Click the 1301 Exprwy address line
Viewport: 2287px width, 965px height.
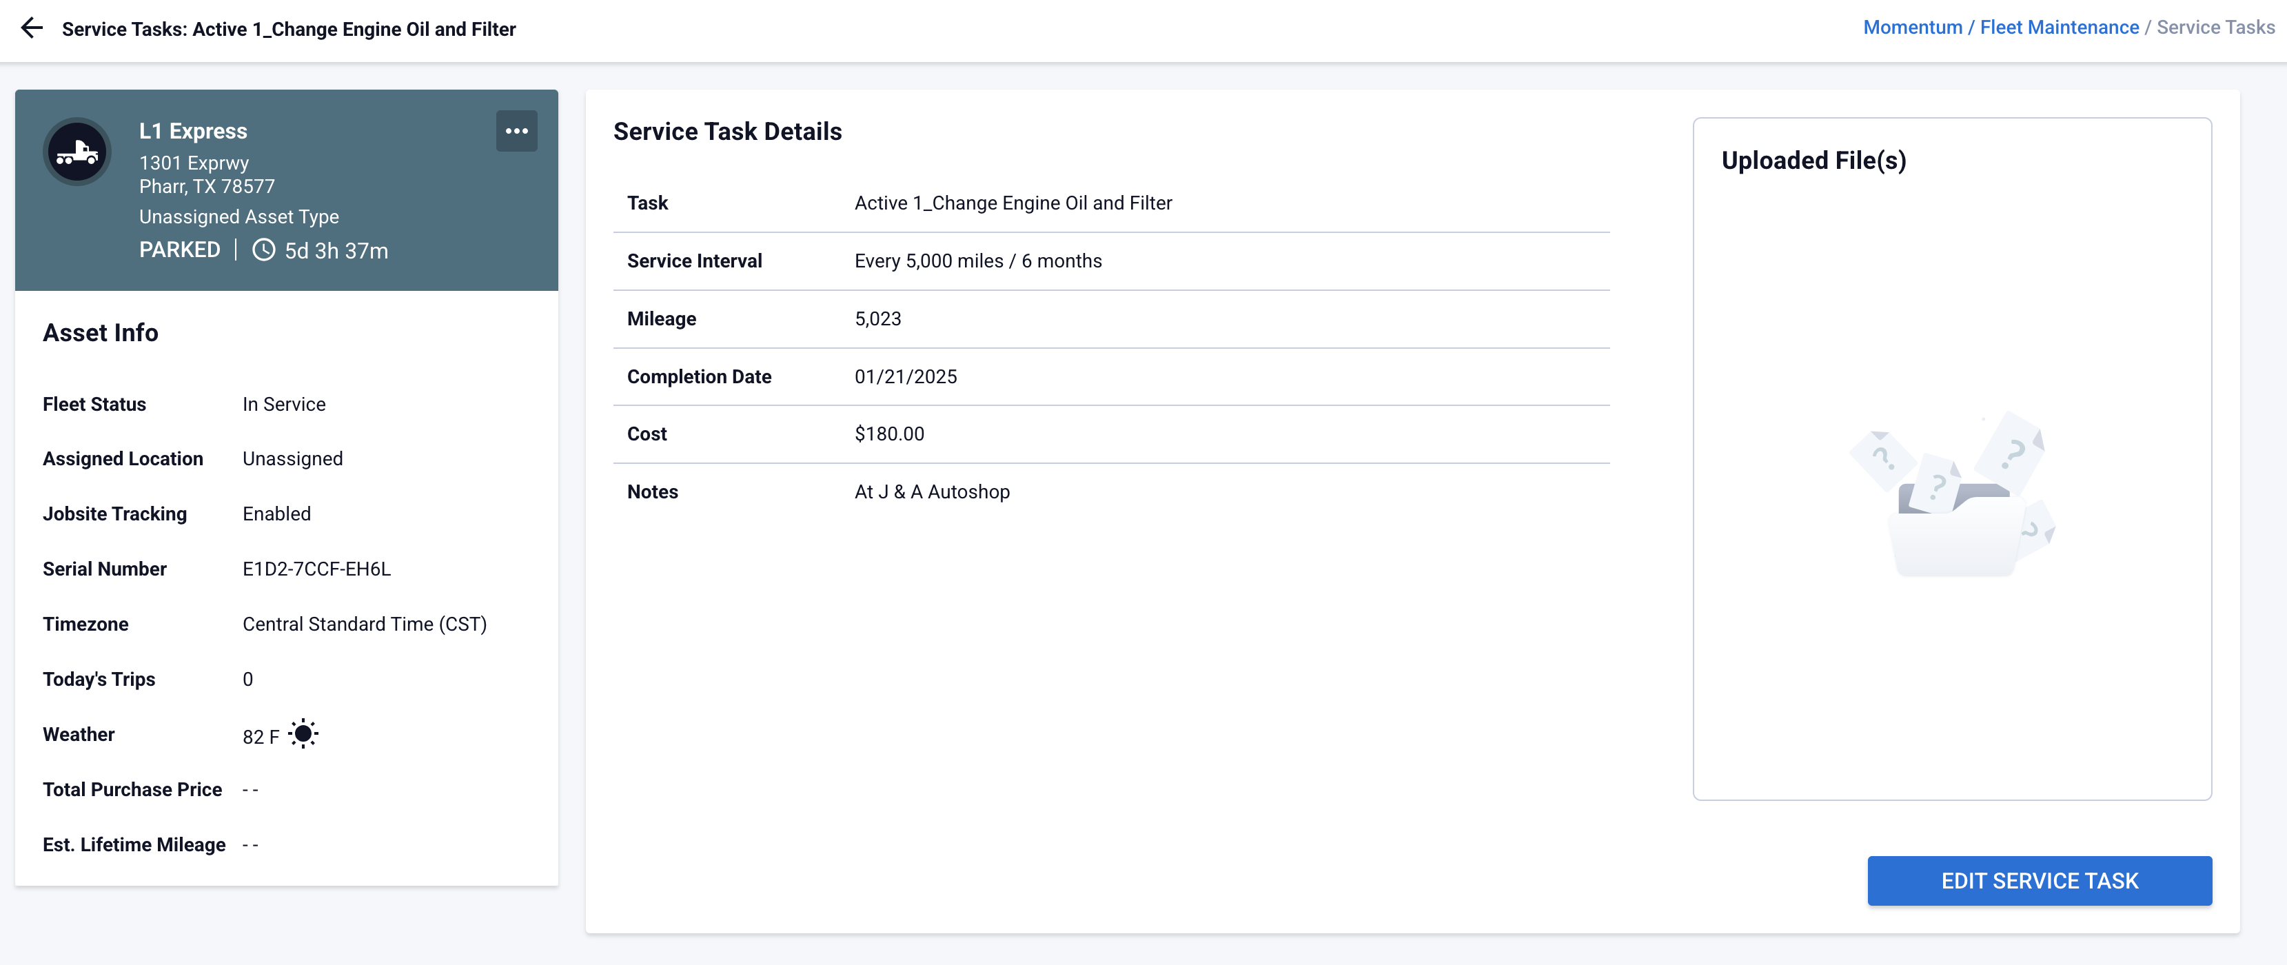coord(194,163)
